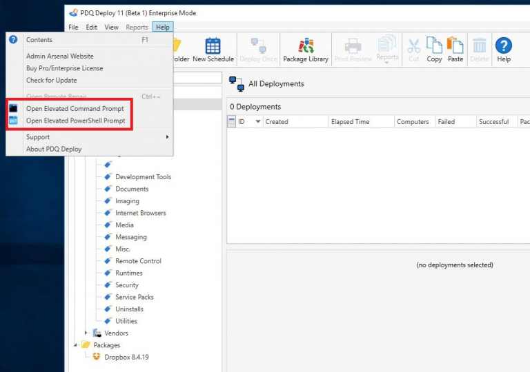Open the Reports menu in the menu bar
The height and width of the screenshot is (372, 530).
coord(137,27)
